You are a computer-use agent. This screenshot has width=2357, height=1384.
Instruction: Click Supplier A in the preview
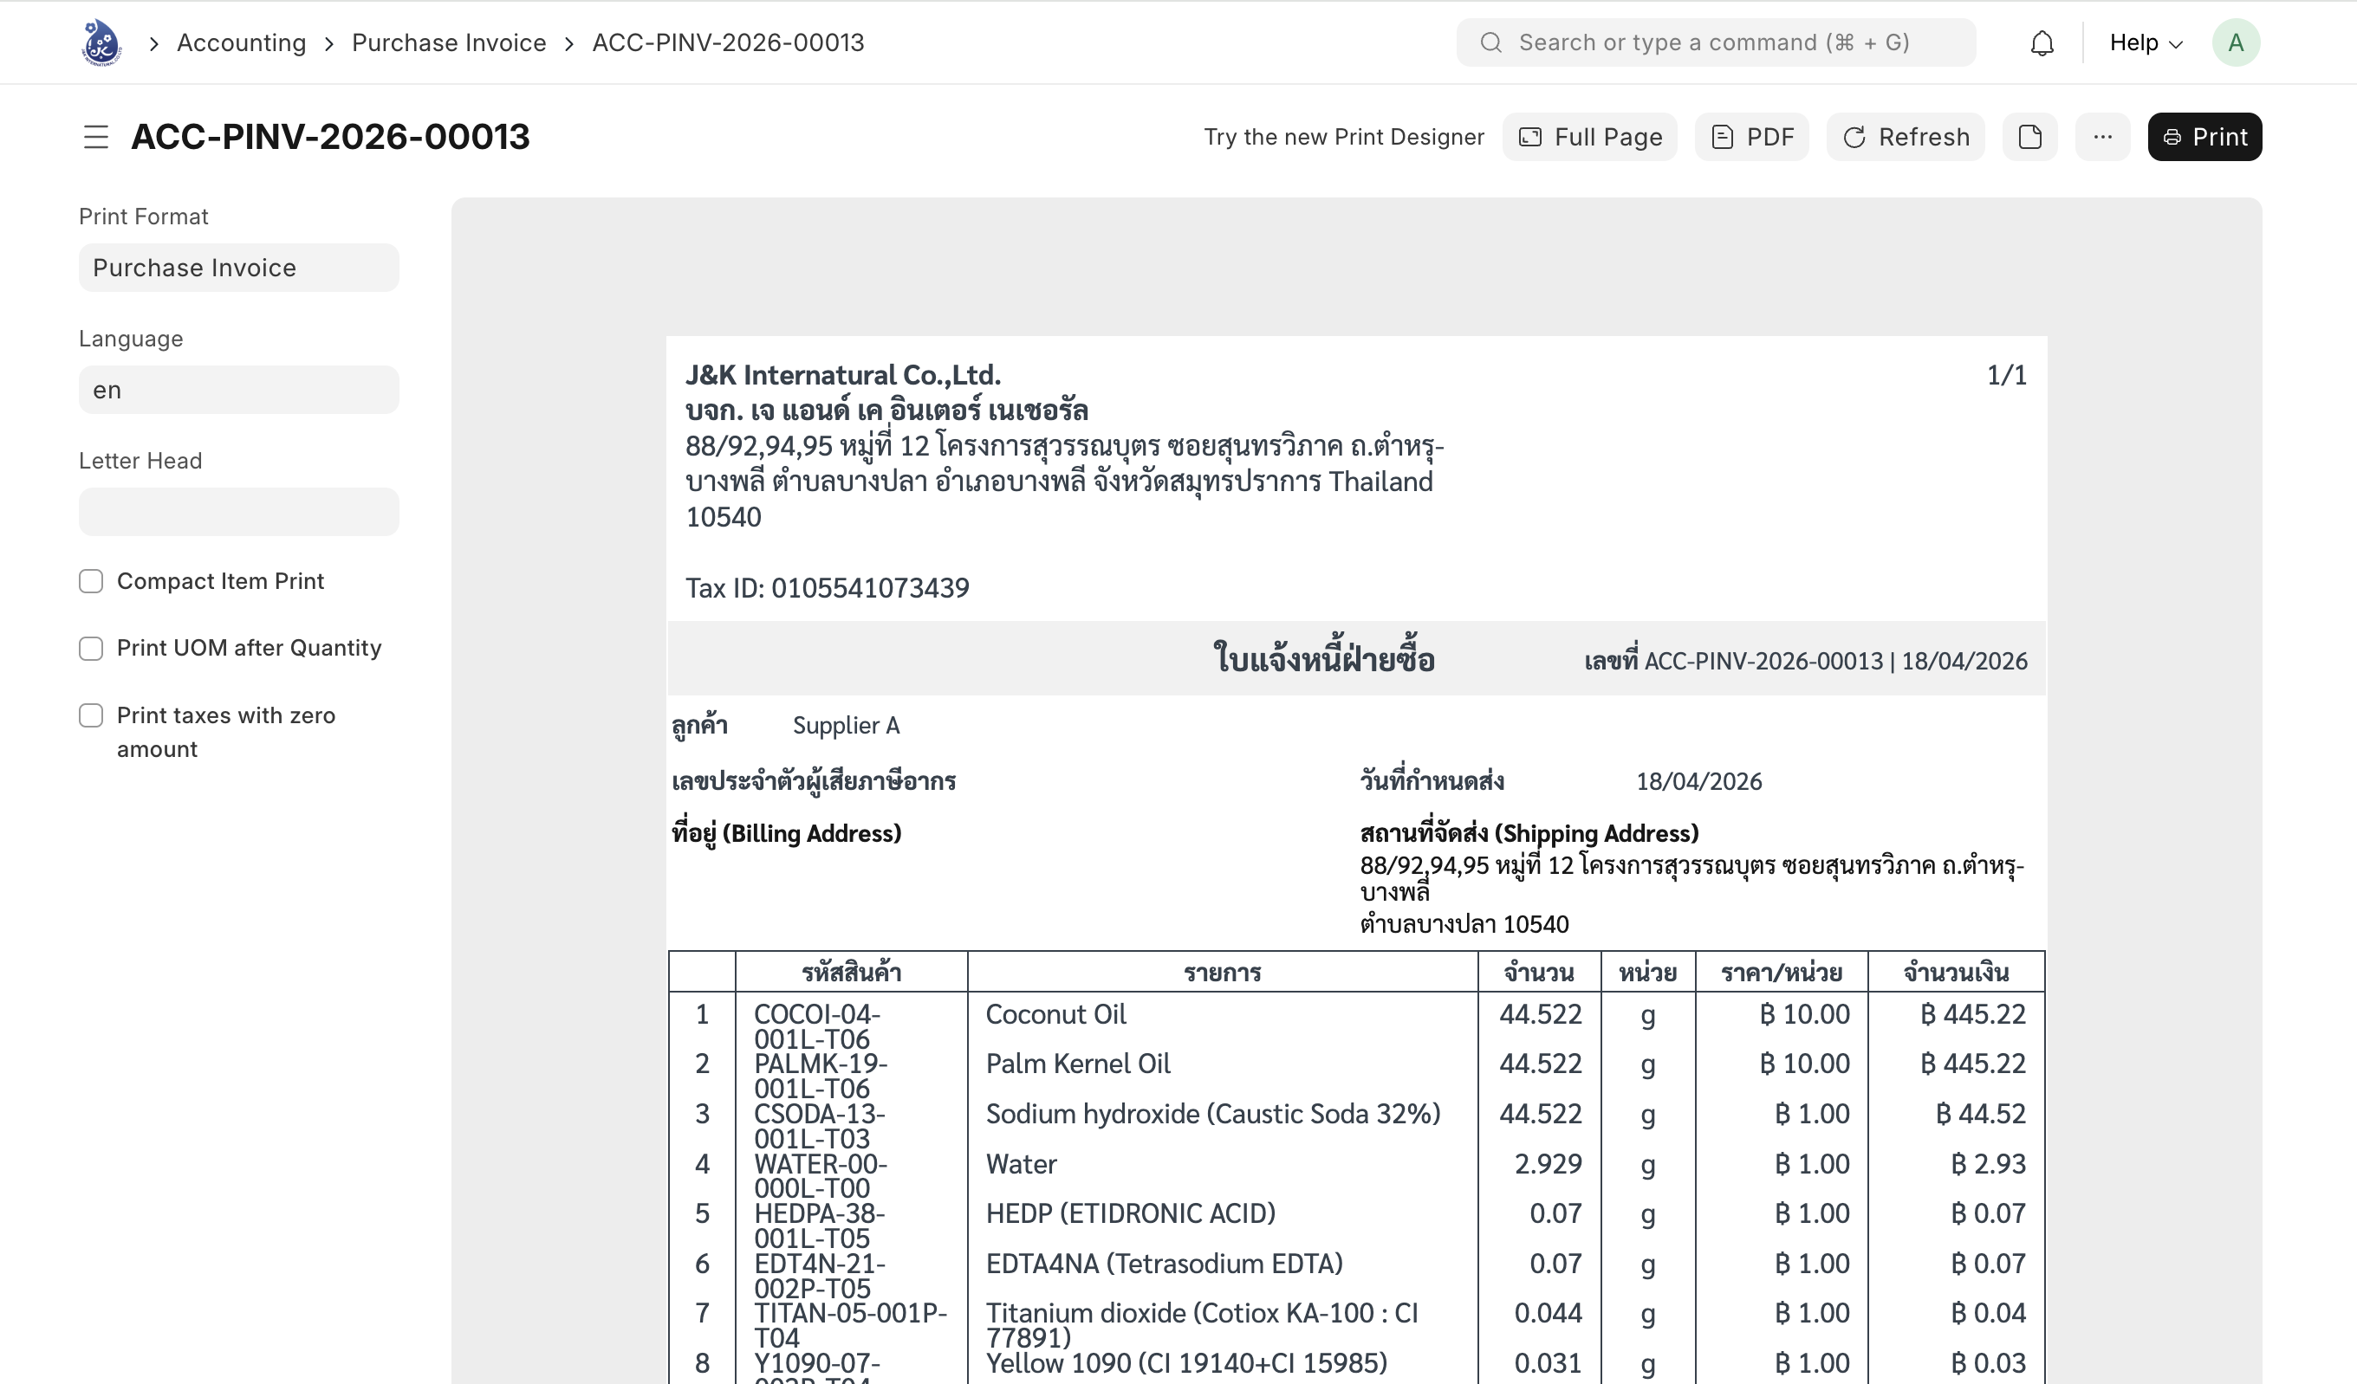click(x=846, y=727)
